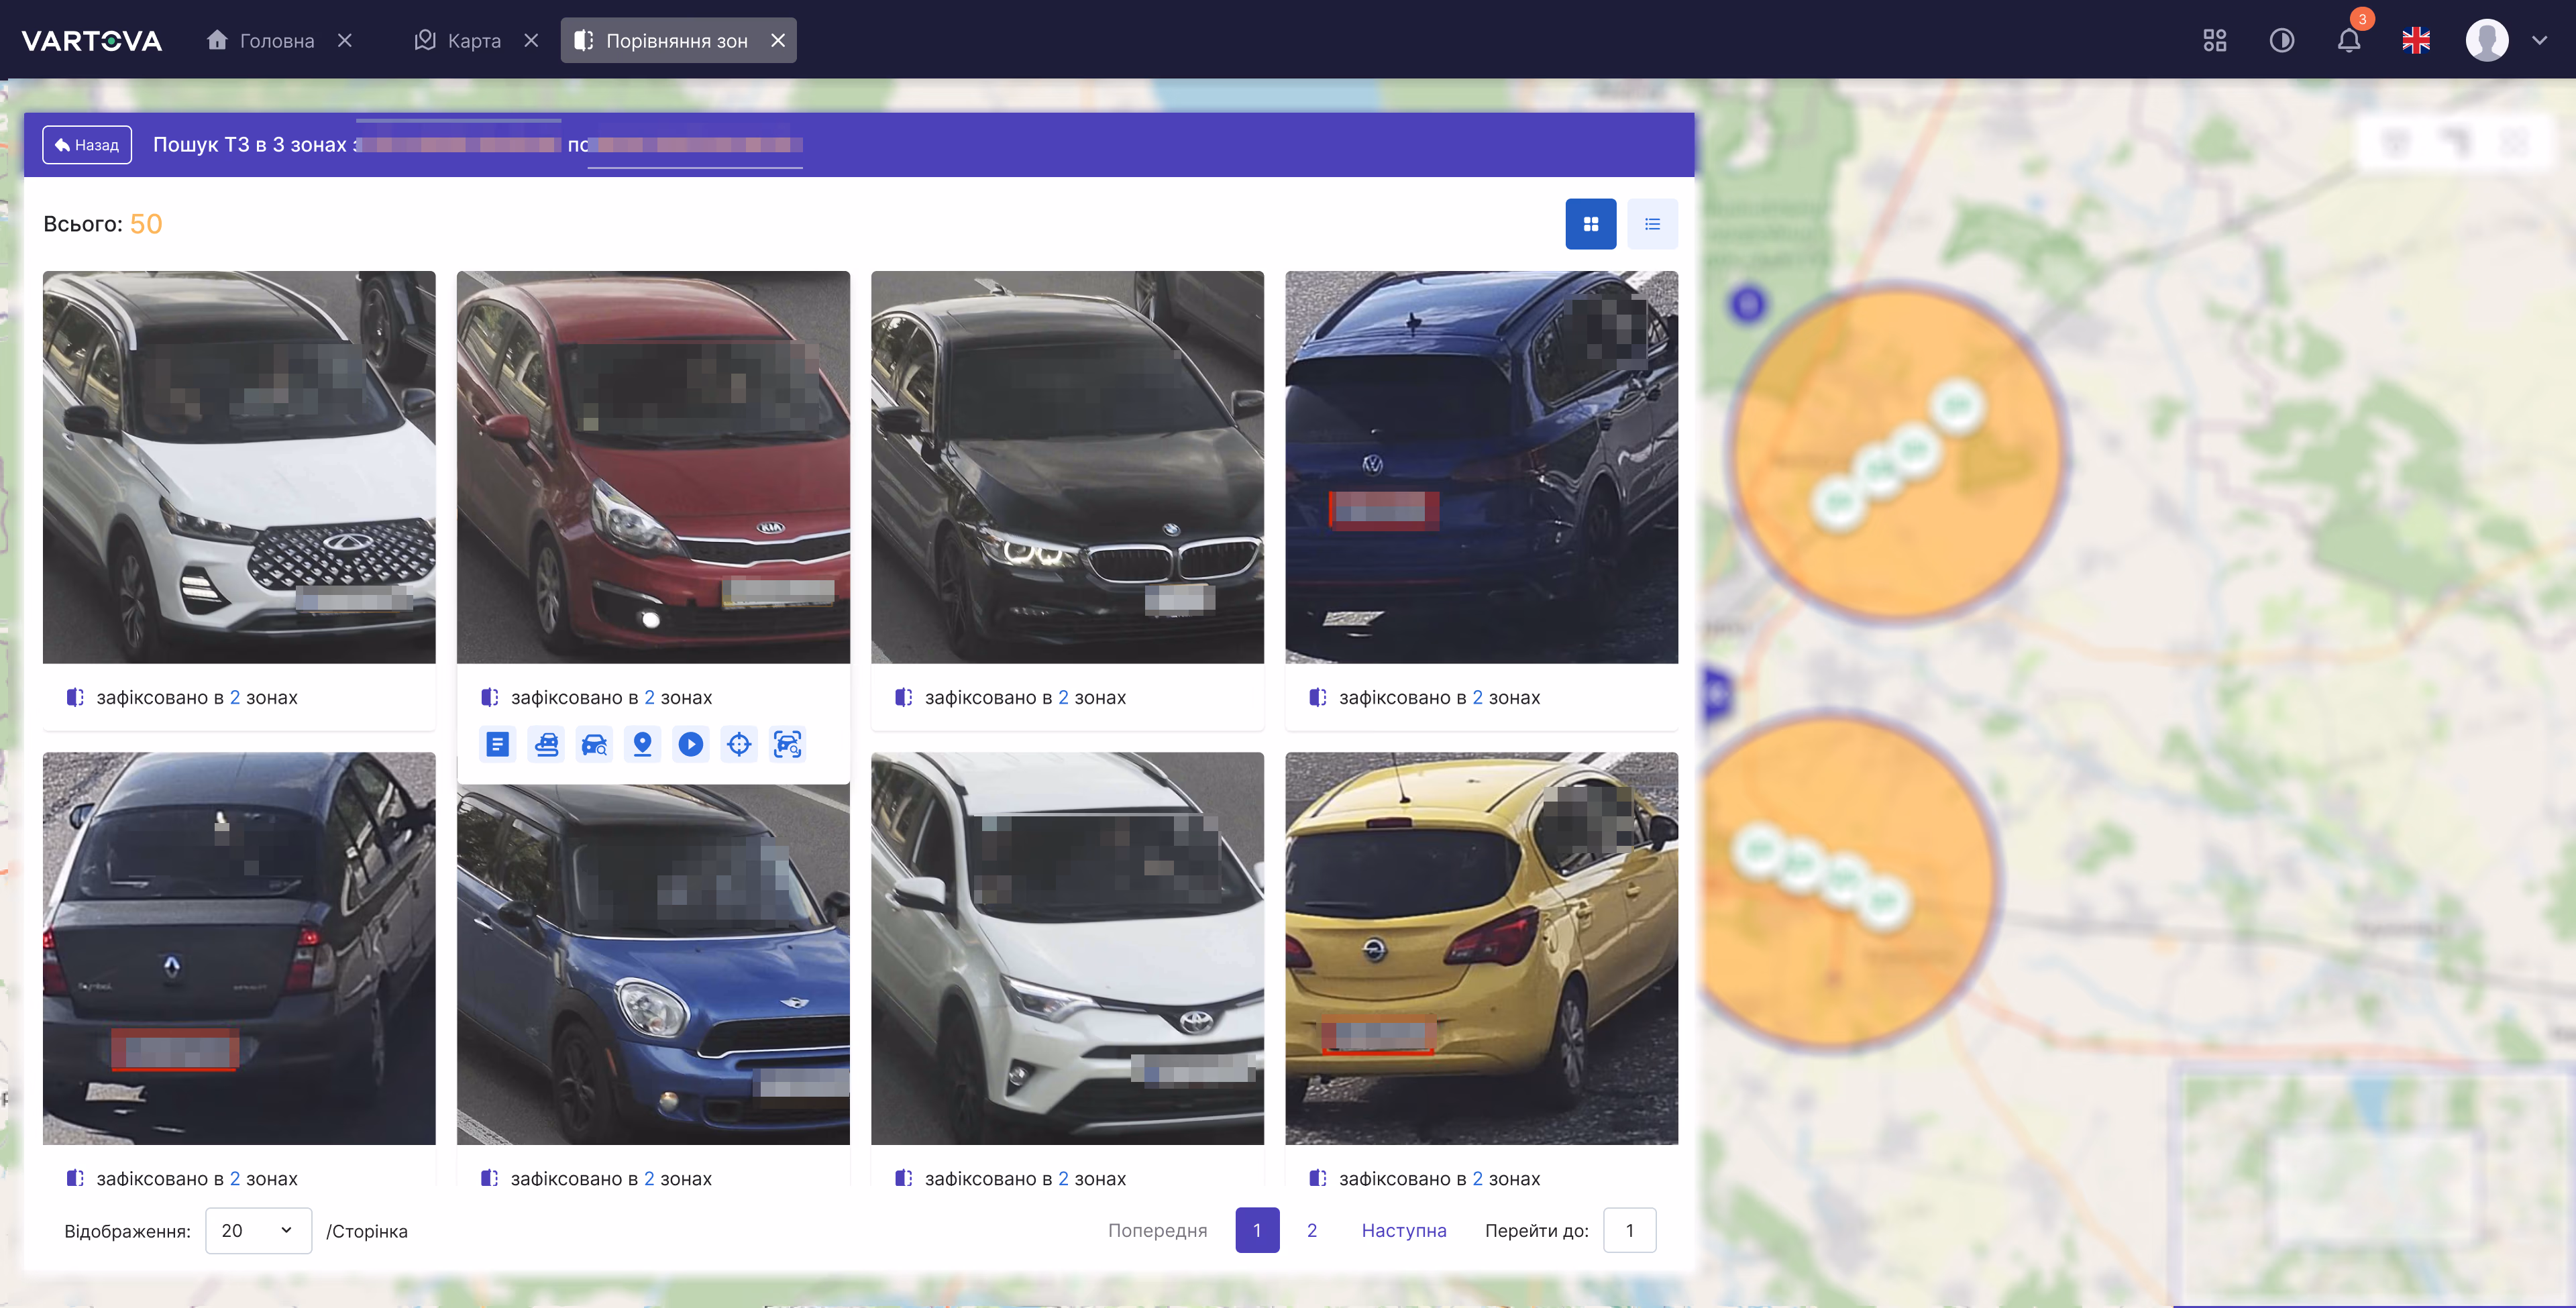Click the framed car scan search icon
Viewport: 2576px width, 1308px height.
(788, 744)
